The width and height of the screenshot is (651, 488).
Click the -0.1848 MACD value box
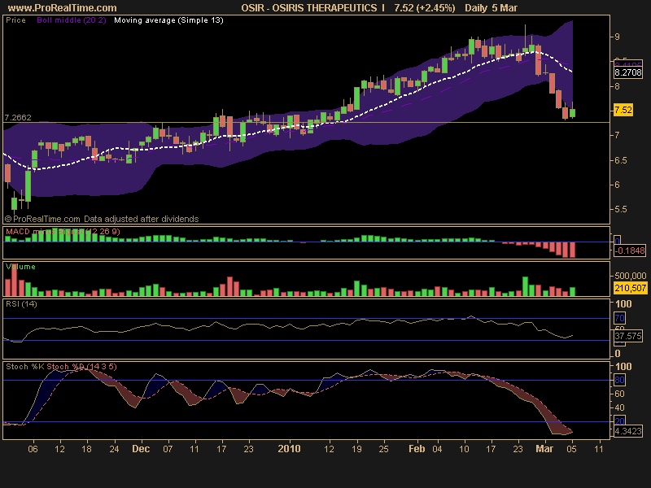pos(629,251)
